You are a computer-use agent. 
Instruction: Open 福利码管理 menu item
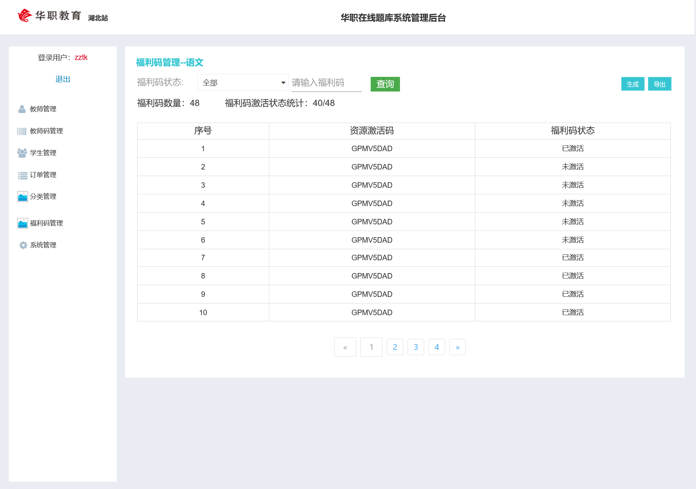(x=46, y=223)
